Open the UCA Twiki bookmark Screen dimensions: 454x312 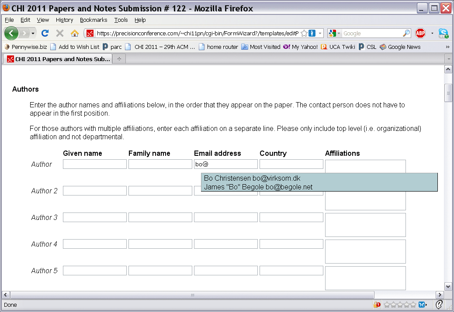(x=338, y=47)
